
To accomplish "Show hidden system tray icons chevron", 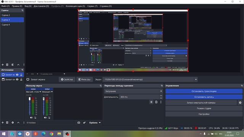I will pos(201,134).
